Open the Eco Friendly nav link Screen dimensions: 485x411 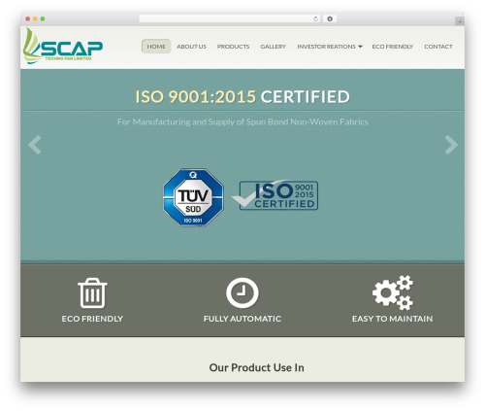click(393, 47)
